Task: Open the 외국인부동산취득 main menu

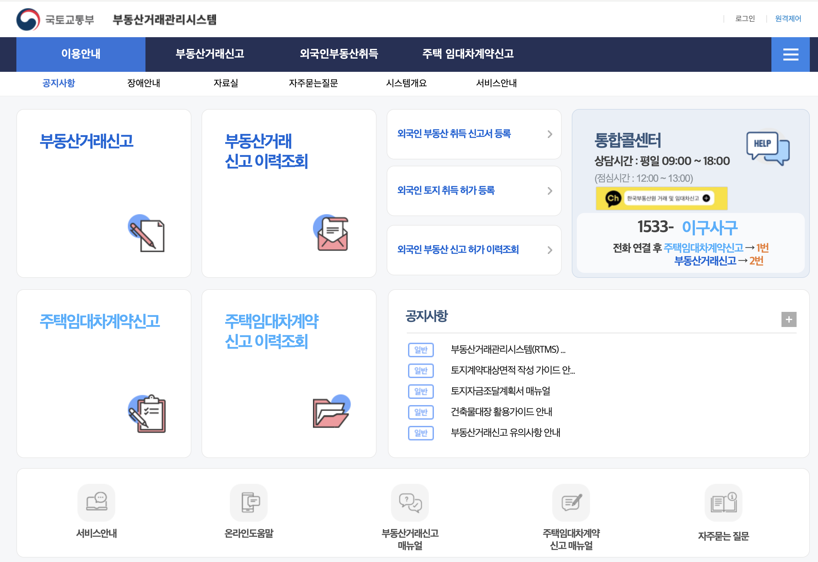Action: click(338, 54)
